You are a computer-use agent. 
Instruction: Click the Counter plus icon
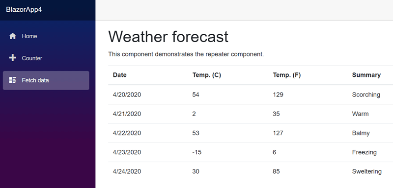(13, 58)
